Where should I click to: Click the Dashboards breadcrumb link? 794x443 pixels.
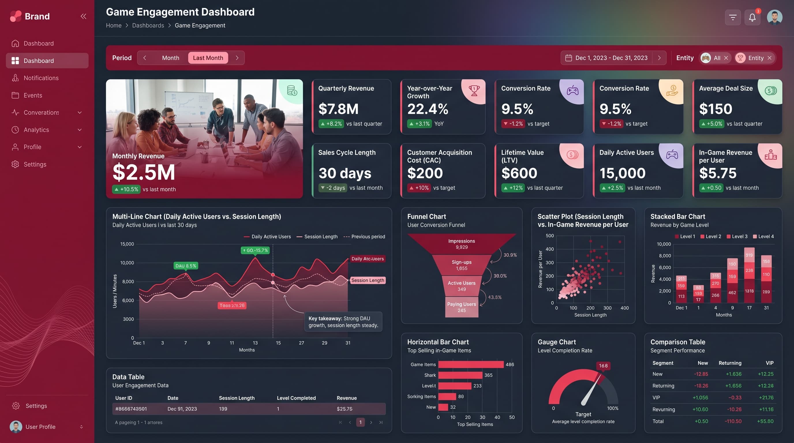pos(148,25)
